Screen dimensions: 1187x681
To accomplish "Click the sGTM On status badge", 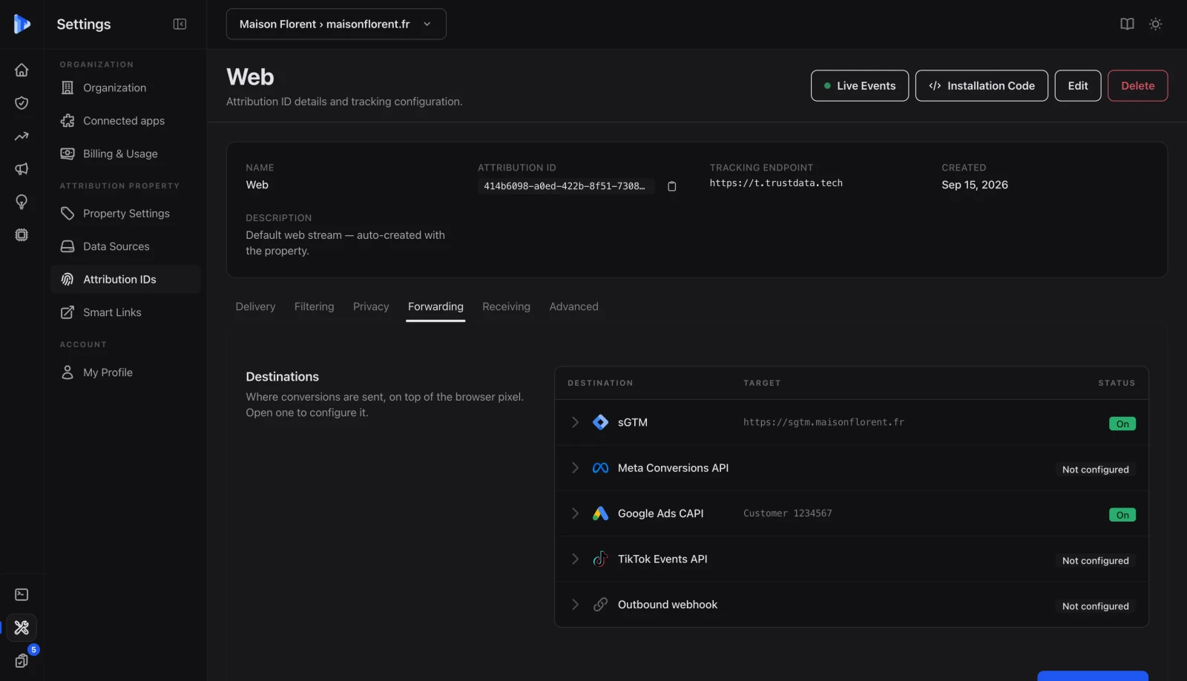I will (x=1122, y=424).
